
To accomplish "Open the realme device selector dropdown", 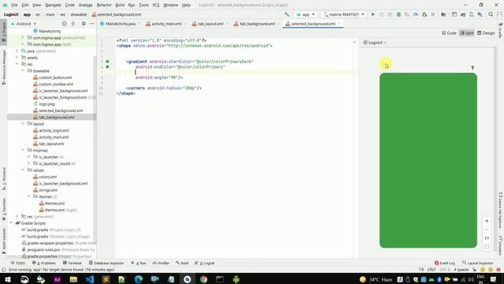I will (344, 14).
